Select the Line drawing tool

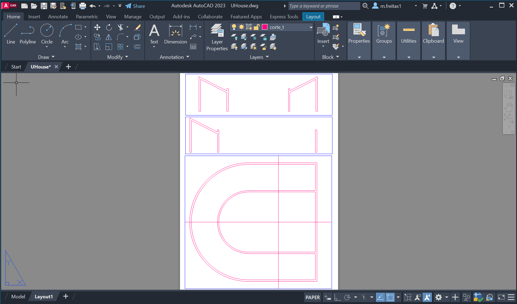pyautogui.click(x=11, y=34)
